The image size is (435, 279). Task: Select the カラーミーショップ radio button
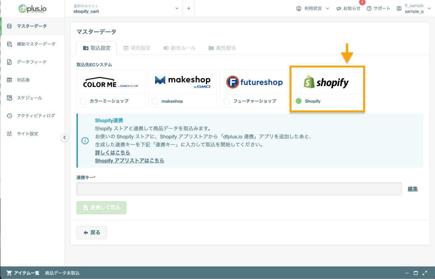point(83,101)
